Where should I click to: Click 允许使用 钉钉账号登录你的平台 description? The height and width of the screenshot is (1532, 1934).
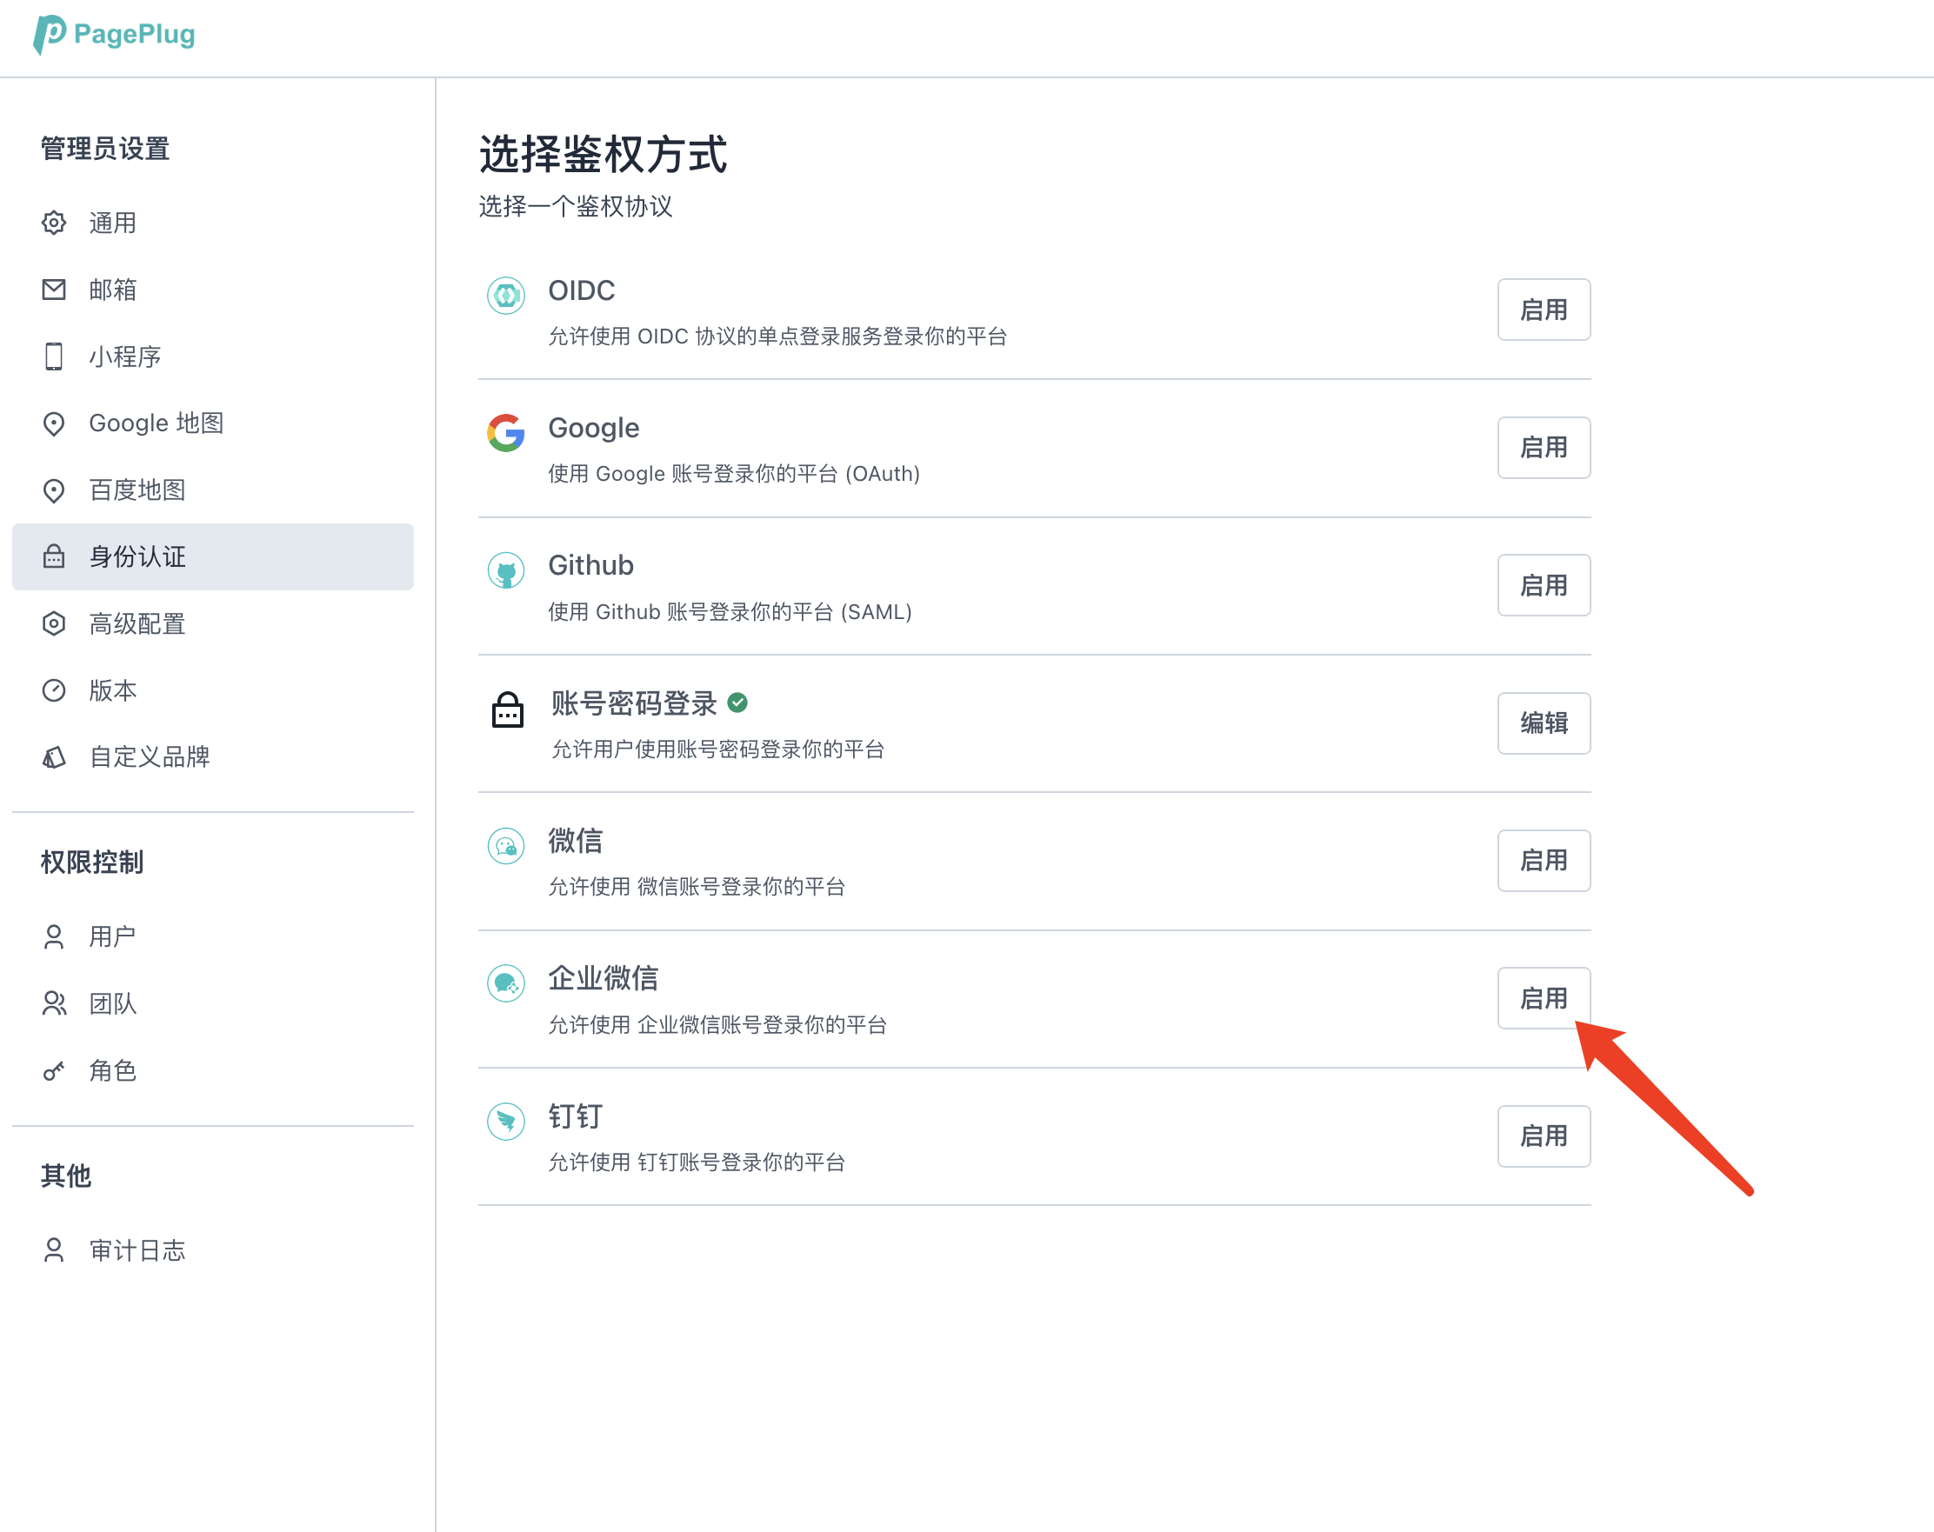coord(697,1162)
